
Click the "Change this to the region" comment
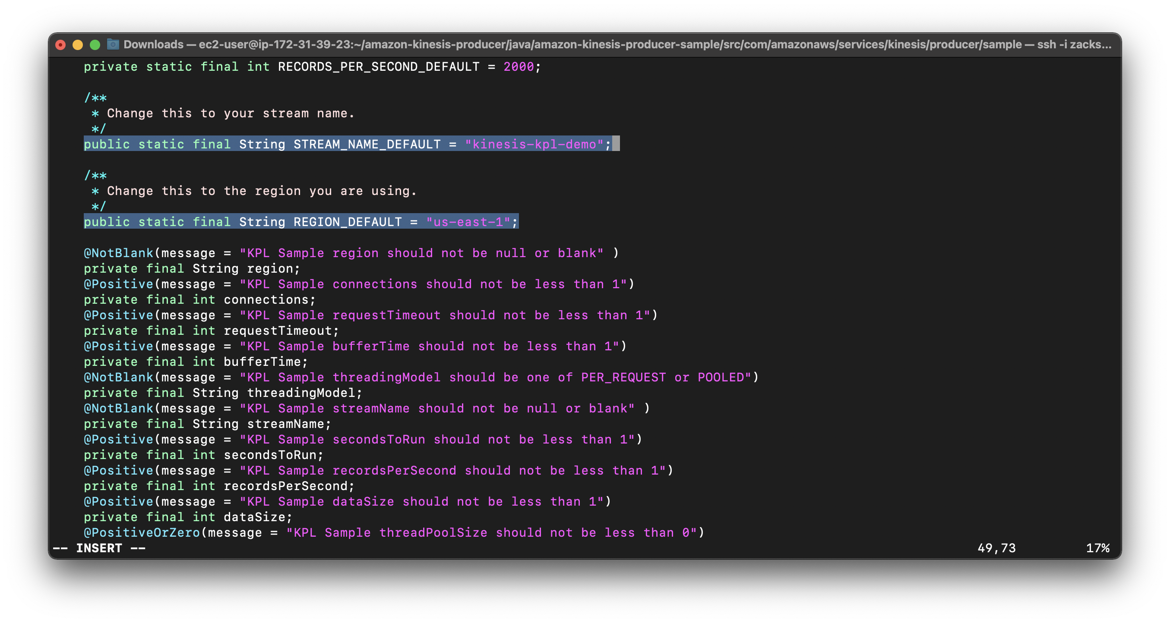pyautogui.click(x=261, y=191)
